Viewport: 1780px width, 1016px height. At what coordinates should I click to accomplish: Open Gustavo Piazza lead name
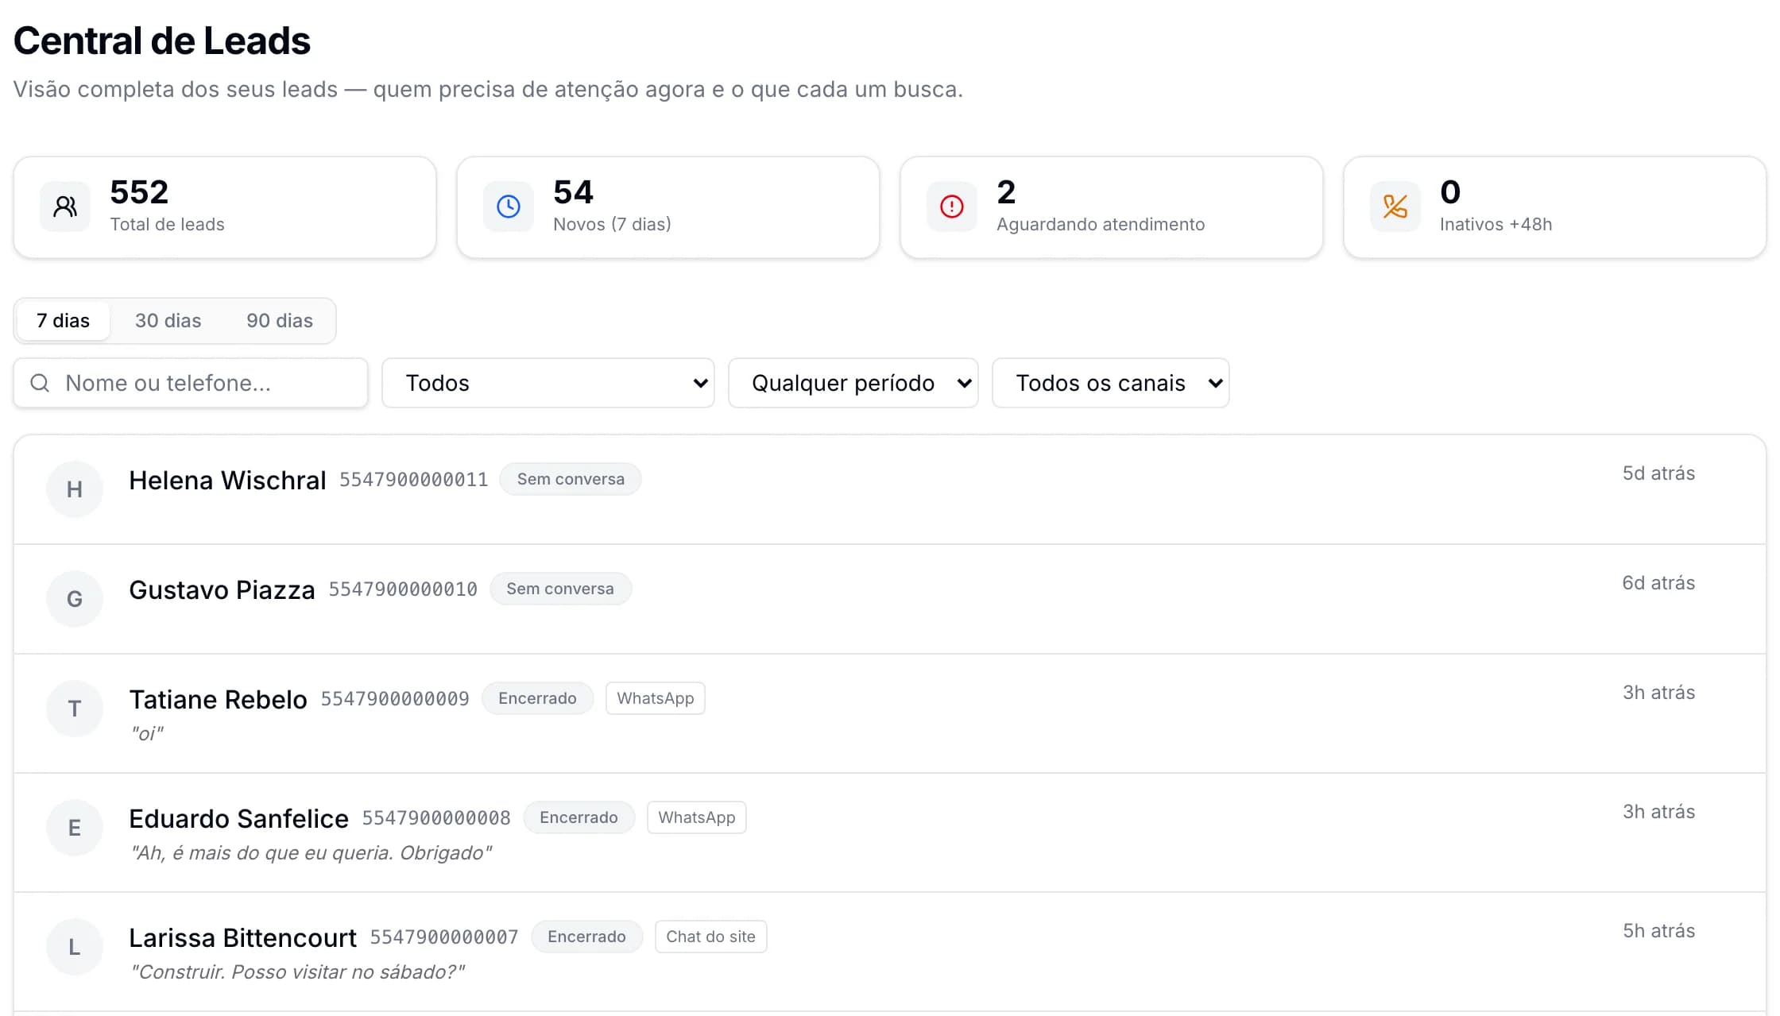click(x=222, y=590)
